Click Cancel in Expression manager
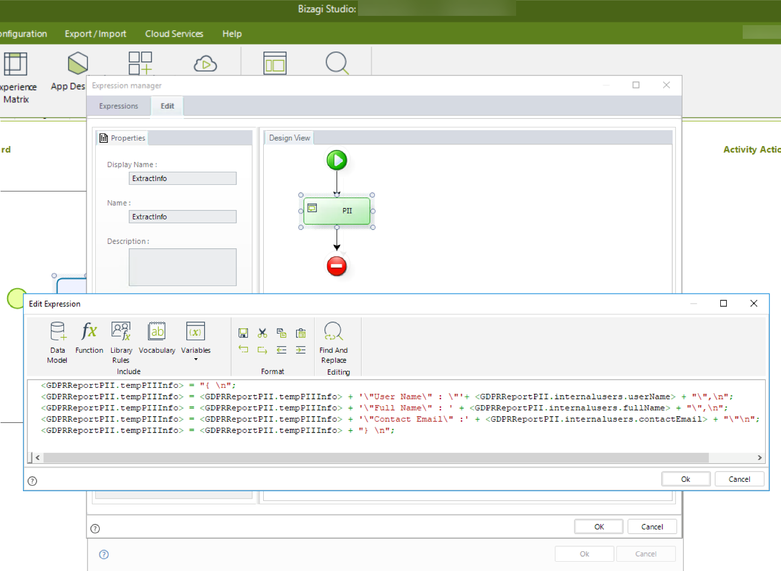The height and width of the screenshot is (571, 781). coord(652,527)
